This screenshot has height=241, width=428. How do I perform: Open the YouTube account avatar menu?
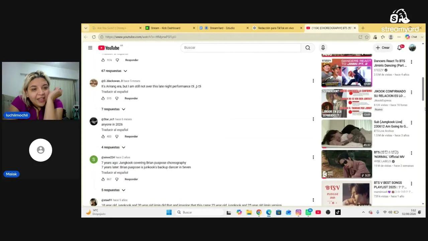tap(412, 48)
